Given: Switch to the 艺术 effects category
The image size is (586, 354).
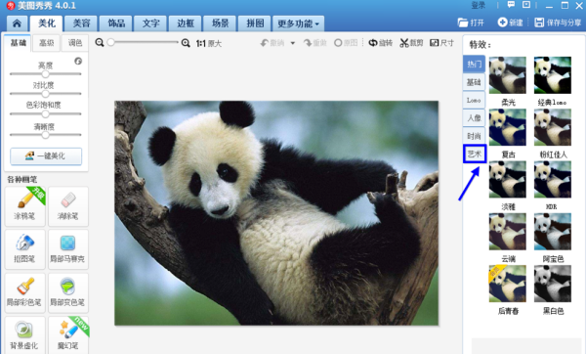Looking at the screenshot, I should [x=475, y=154].
